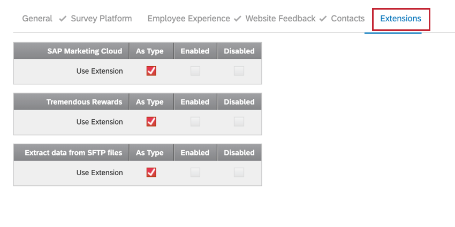Click the Extract data from SFTP files header
This screenshot has width=455, height=227.
click(73, 153)
